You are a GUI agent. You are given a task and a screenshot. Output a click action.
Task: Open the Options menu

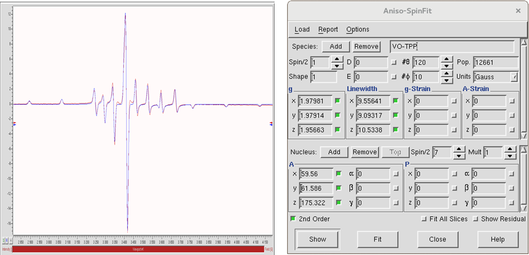point(357,29)
